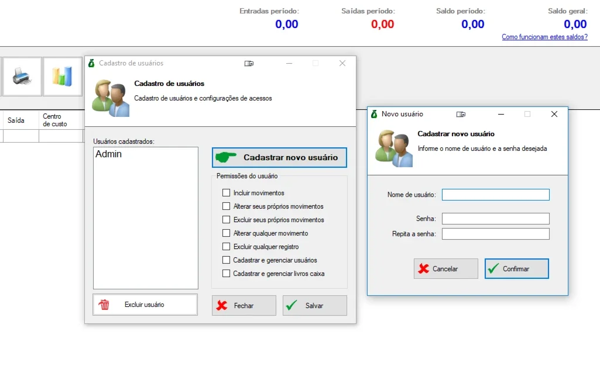Check Cadastrar e gerenciar usuários
The image size is (600, 373).
click(226, 260)
